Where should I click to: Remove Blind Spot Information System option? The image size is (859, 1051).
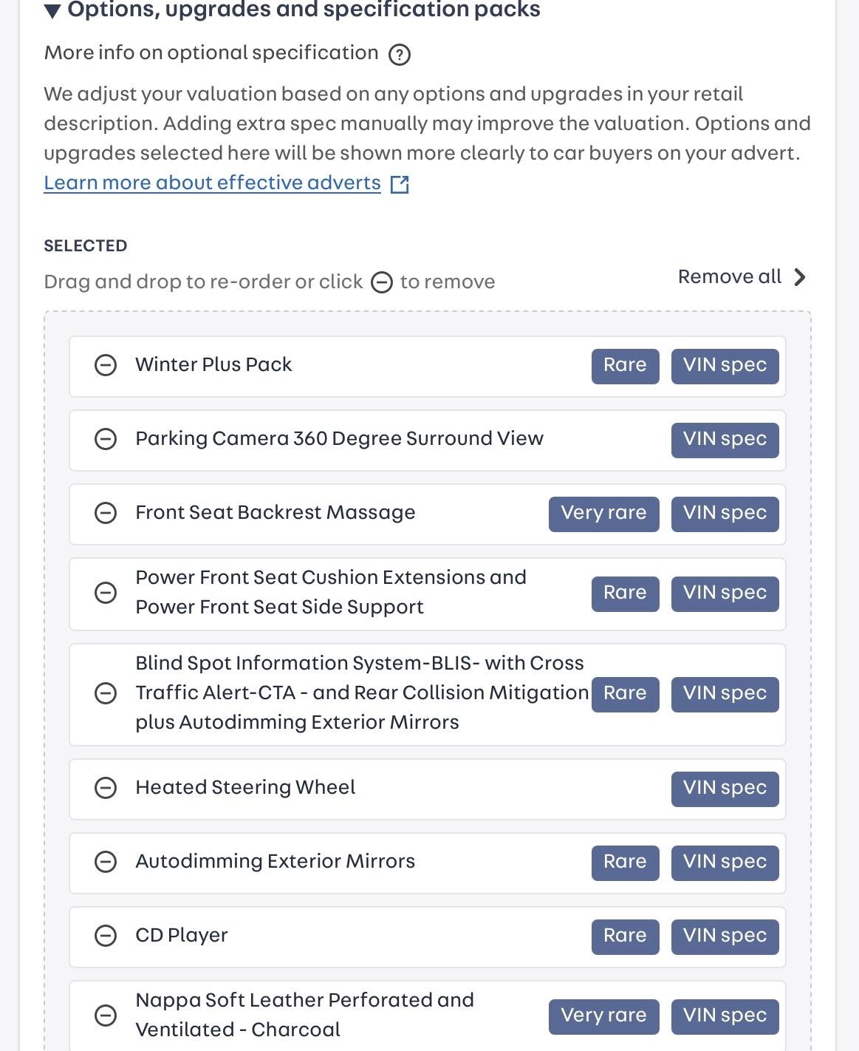tap(106, 693)
